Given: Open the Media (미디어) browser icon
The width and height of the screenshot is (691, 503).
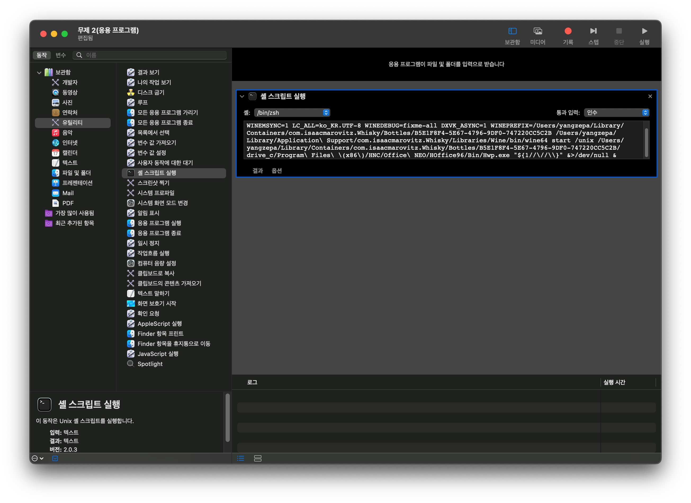Looking at the screenshot, I should (x=538, y=31).
